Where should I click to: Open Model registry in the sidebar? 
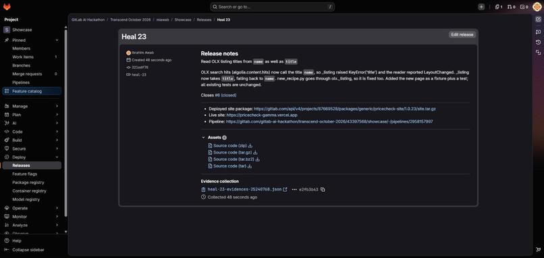[32, 199]
